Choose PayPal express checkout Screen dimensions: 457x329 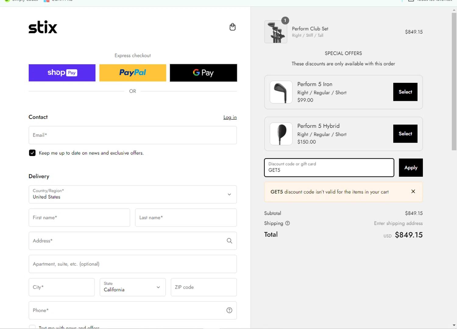coord(133,73)
